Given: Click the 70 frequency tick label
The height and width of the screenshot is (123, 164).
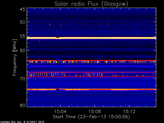Looking at the screenshot, I should (23, 79).
